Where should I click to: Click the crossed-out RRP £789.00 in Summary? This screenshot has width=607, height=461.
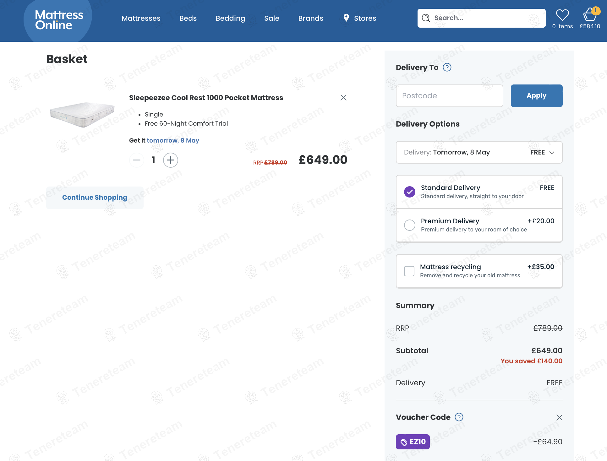[548, 328]
